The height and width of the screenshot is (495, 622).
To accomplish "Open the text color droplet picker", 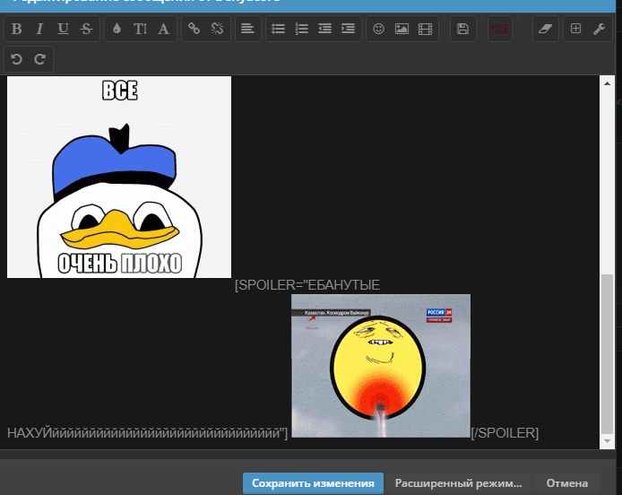I will tap(117, 29).
